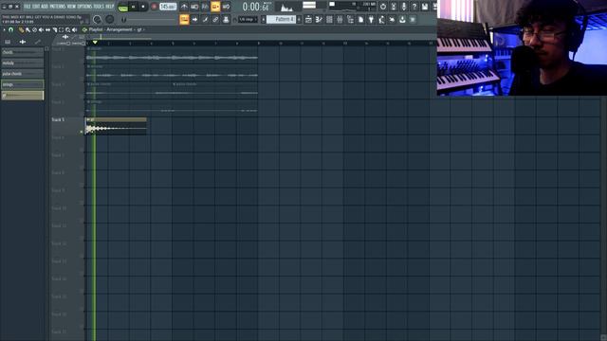The height and width of the screenshot is (341, 607).
Task: Open the VIEW menu
Action: [x=72, y=7]
